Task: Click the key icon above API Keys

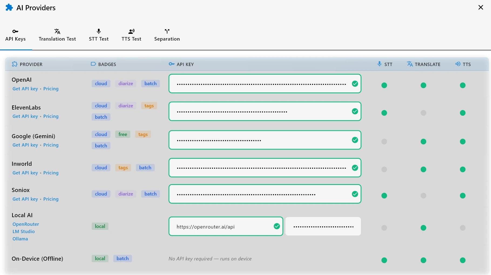Action: click(x=15, y=31)
